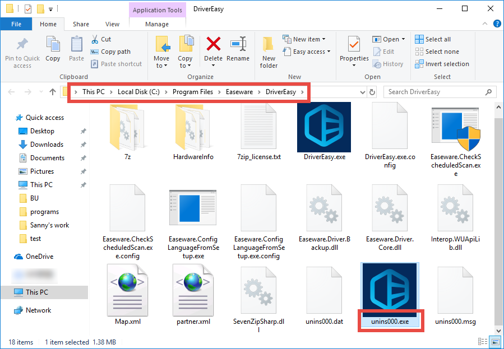Click Select none in ribbon
Screen dimensions: 504x349
point(437,52)
